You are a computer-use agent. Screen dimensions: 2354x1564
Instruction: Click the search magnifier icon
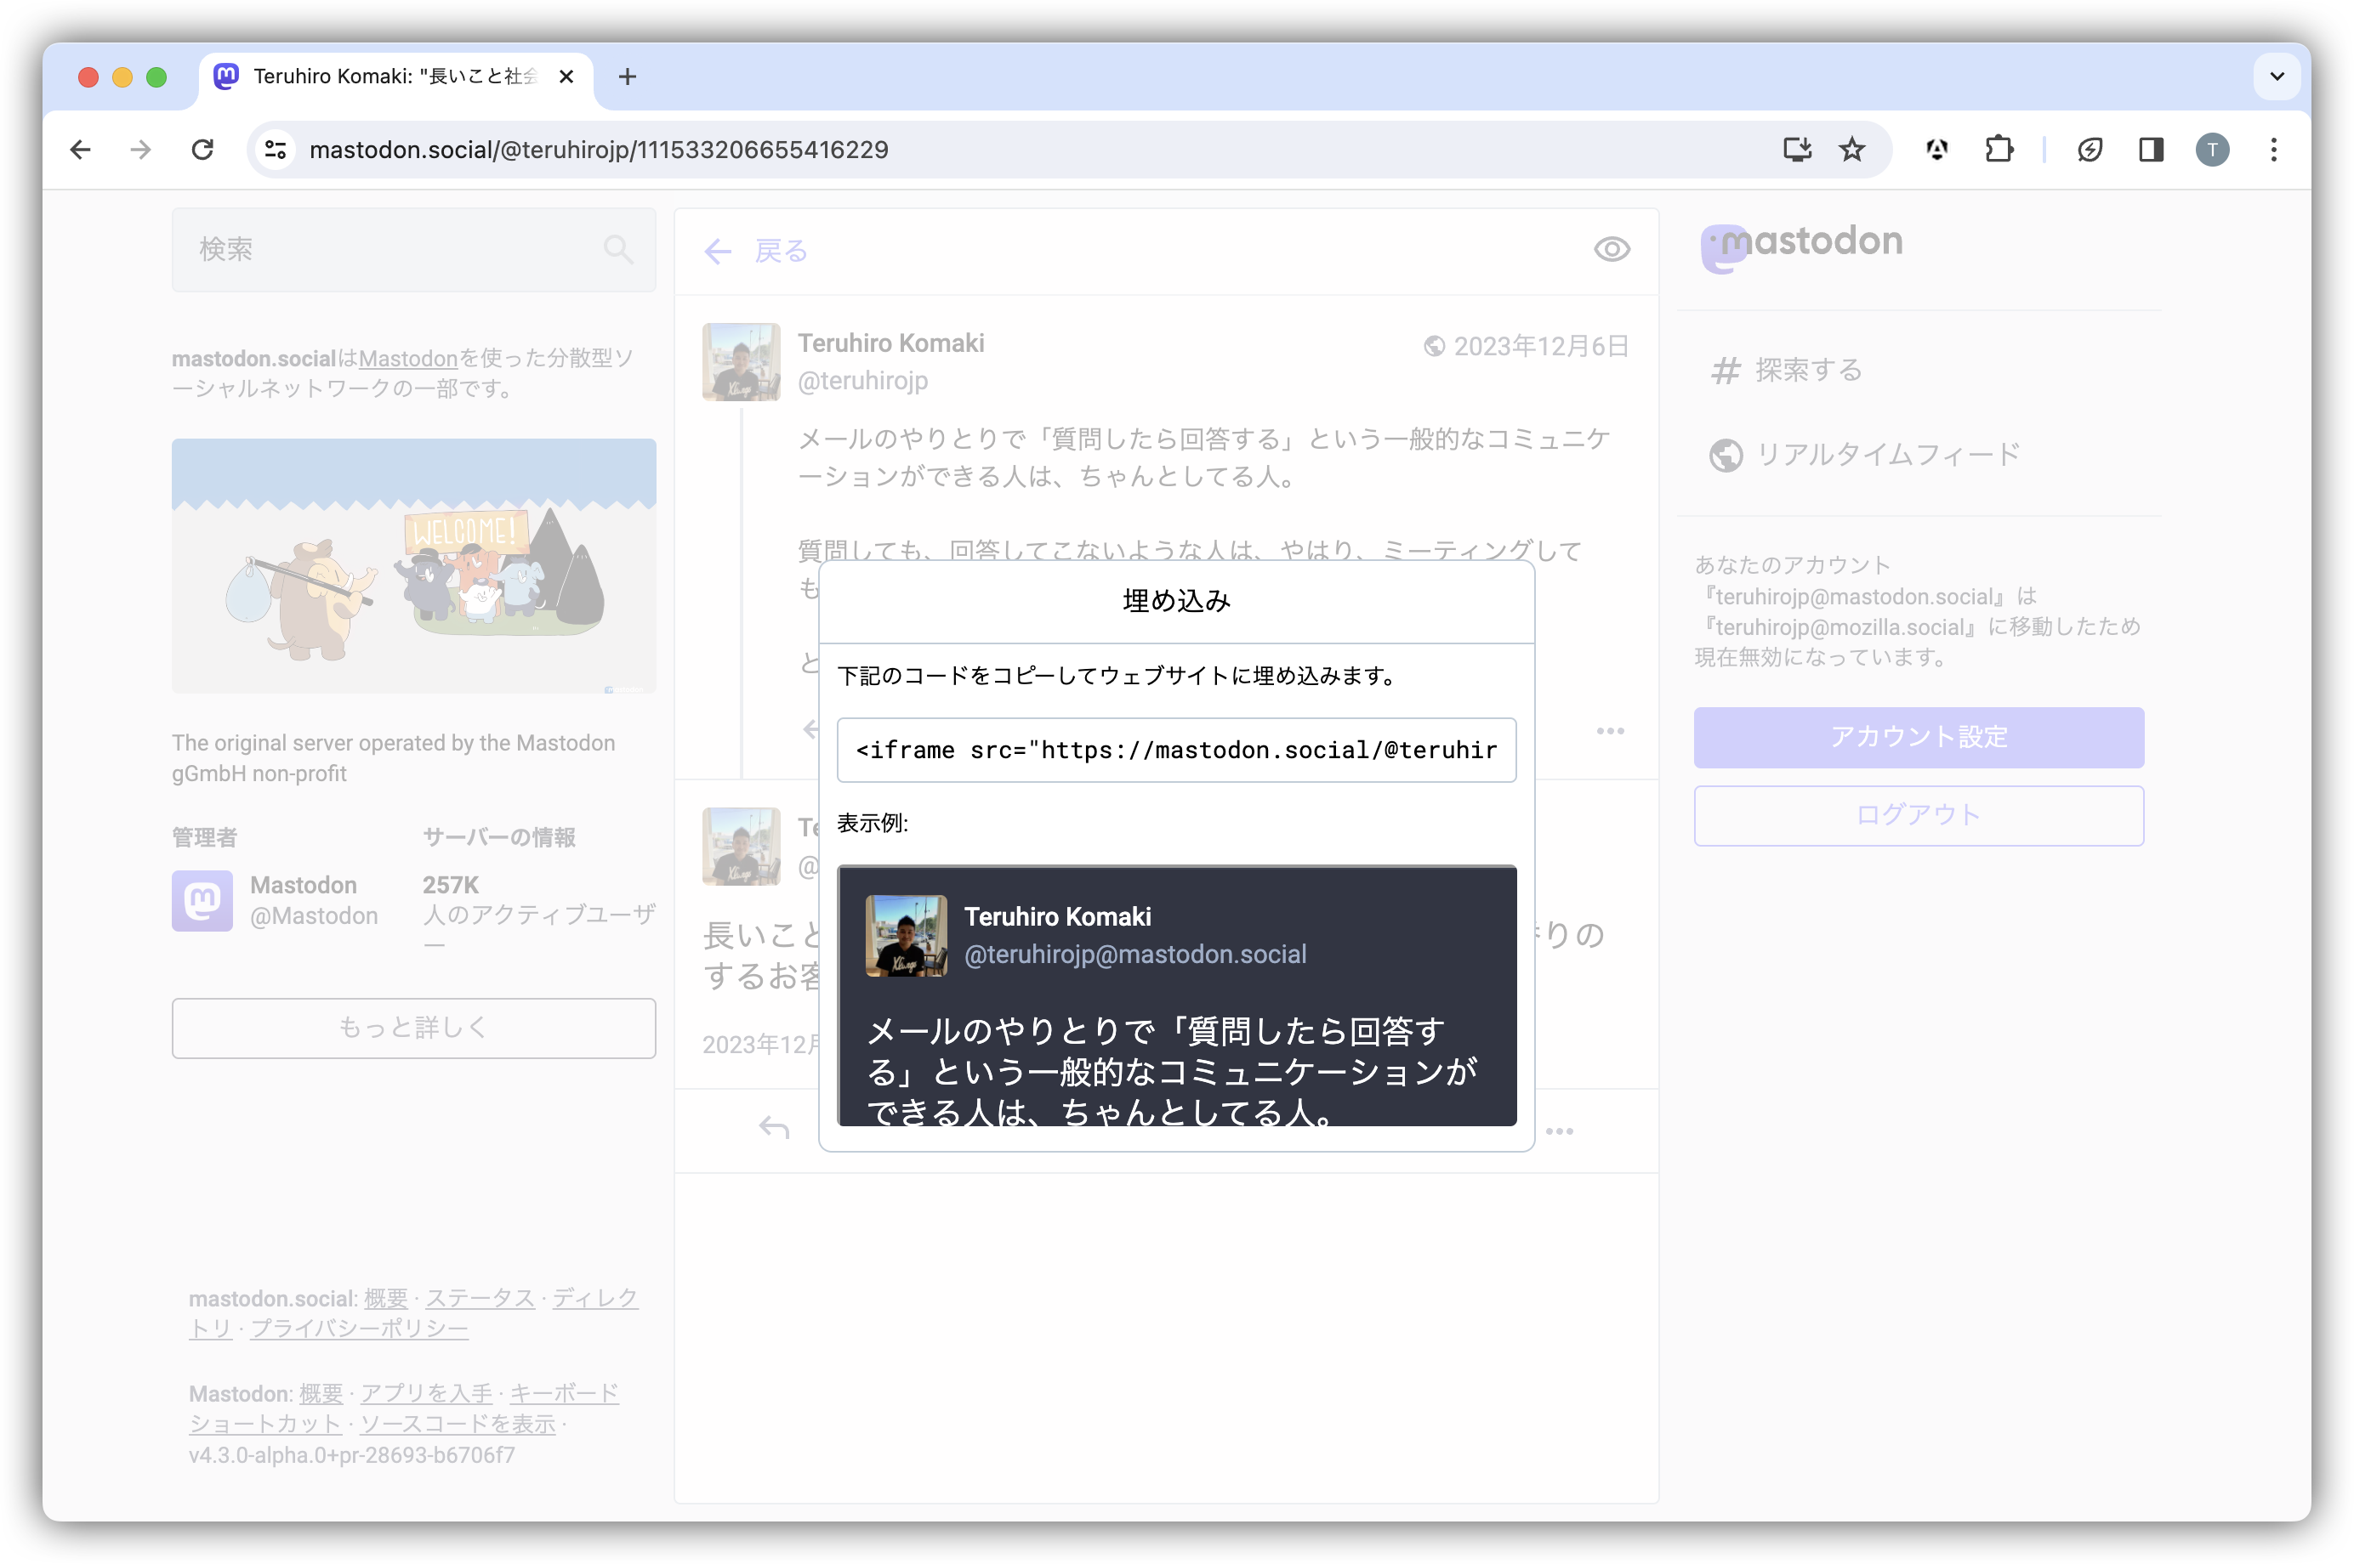coord(617,249)
